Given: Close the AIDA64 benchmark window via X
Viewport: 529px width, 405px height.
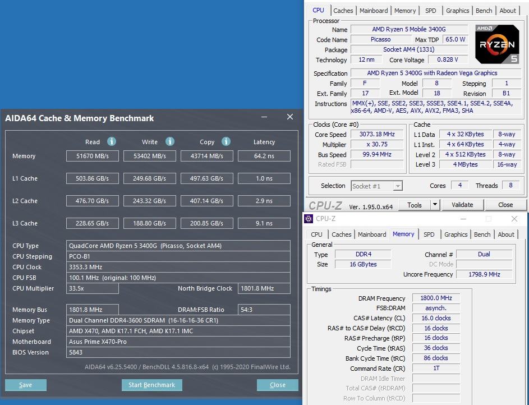Looking at the screenshot, I should (x=290, y=117).
